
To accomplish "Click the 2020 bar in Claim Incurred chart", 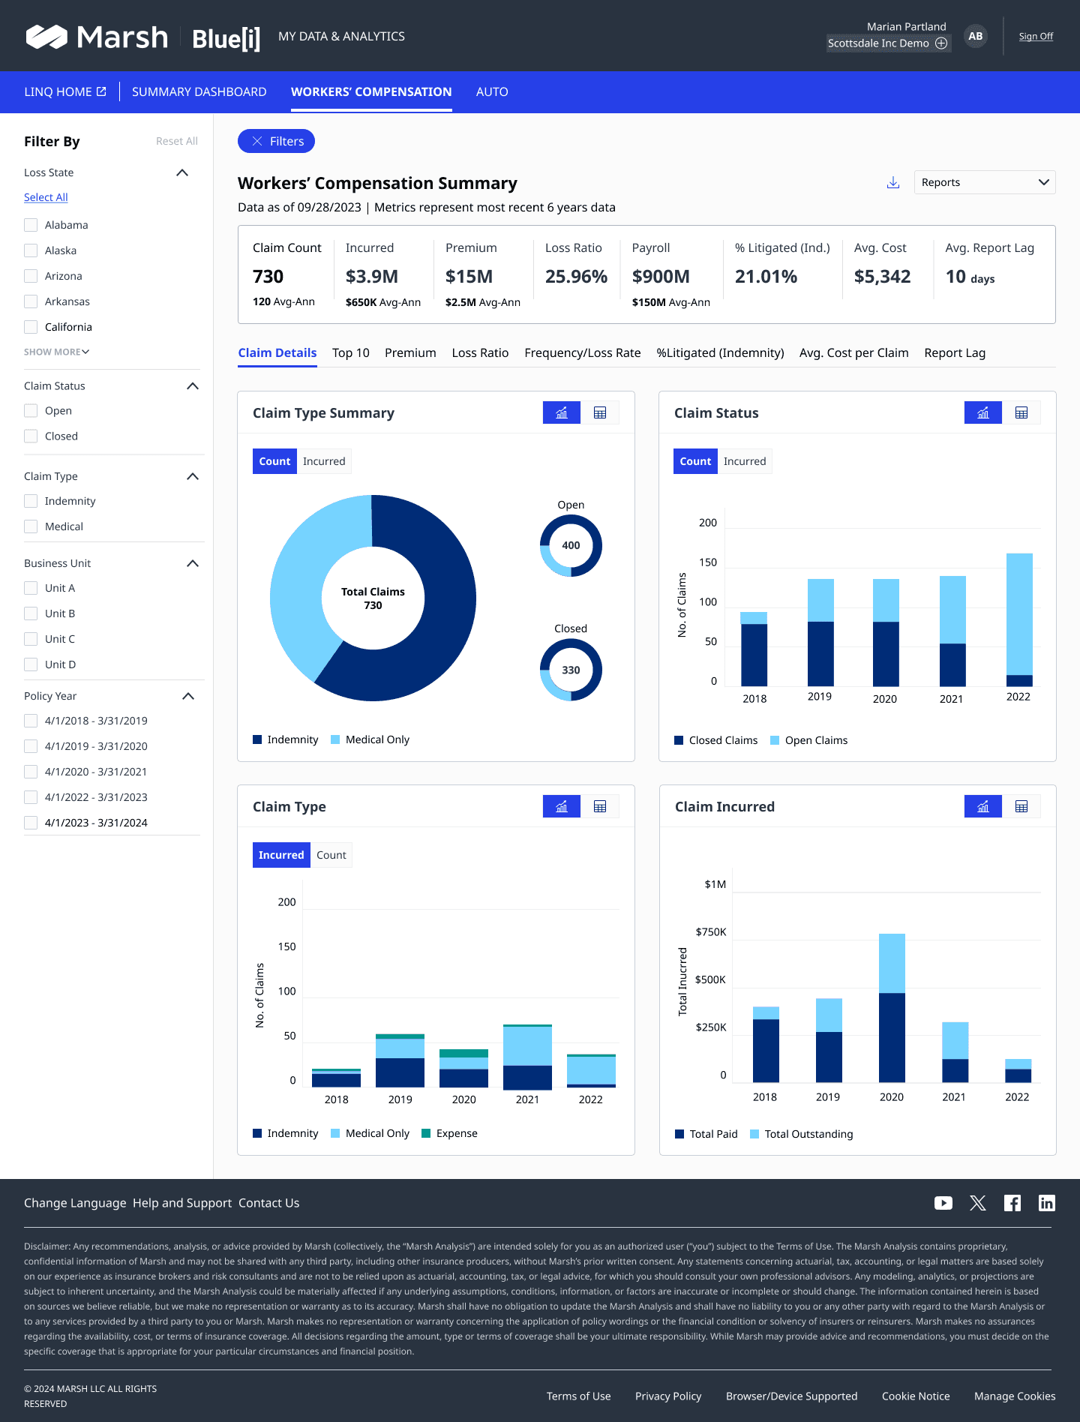I will (892, 1007).
